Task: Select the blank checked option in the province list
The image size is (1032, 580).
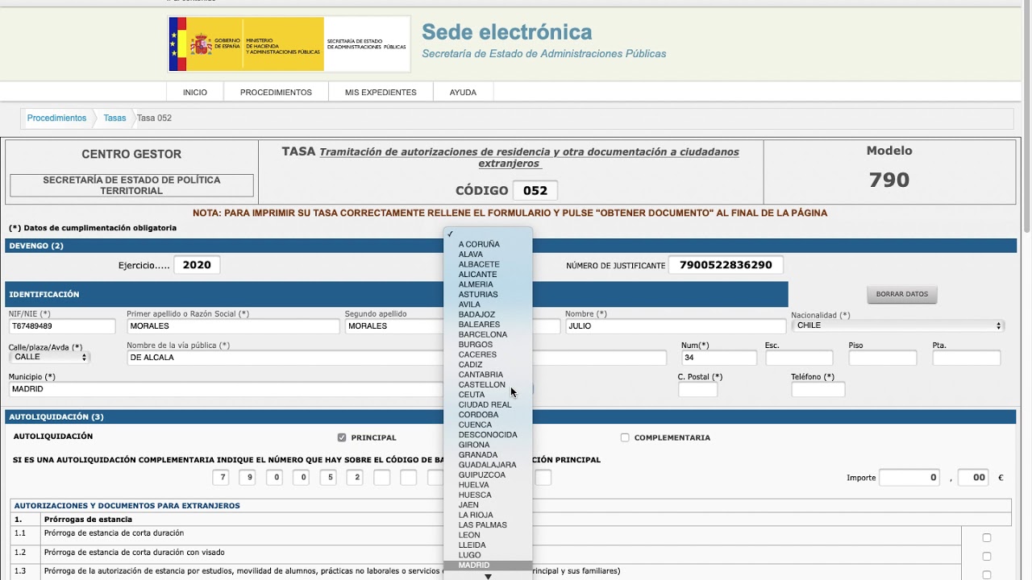Action: pyautogui.click(x=488, y=234)
